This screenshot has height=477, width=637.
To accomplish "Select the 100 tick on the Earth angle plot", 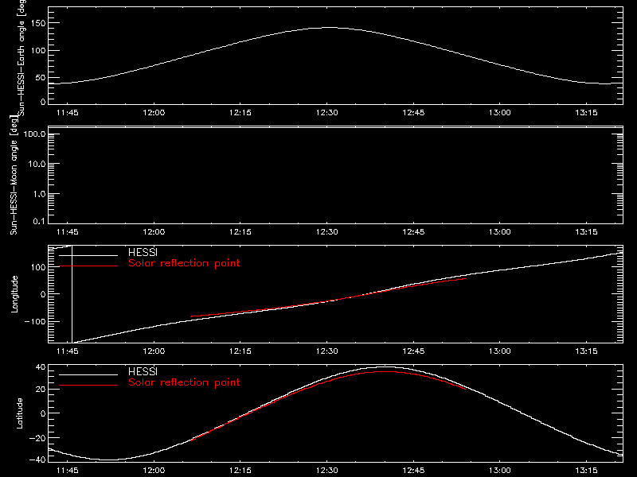I will click(x=37, y=51).
